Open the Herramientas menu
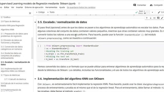The image size is (164, 92). [x=51, y=7]
